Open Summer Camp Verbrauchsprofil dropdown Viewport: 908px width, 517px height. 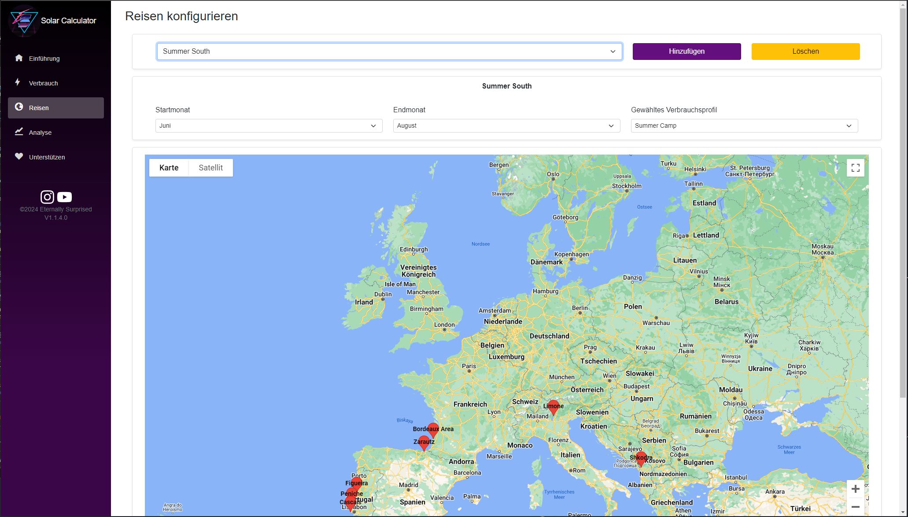pos(744,126)
